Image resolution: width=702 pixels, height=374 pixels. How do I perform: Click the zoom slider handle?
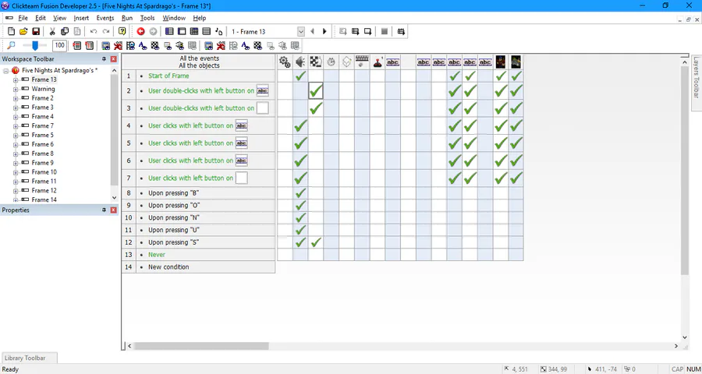(x=35, y=45)
